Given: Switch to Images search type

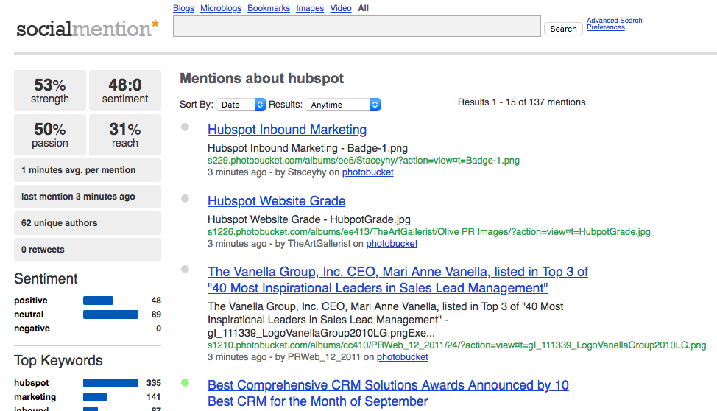Looking at the screenshot, I should pos(310,8).
